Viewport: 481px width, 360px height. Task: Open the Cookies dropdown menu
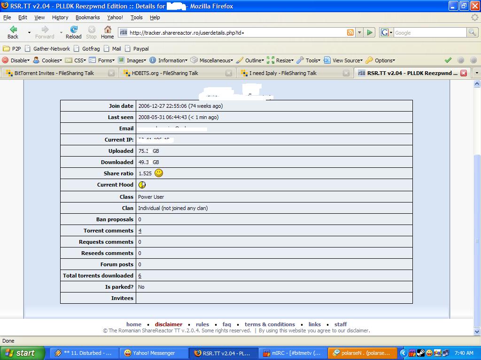click(47, 60)
